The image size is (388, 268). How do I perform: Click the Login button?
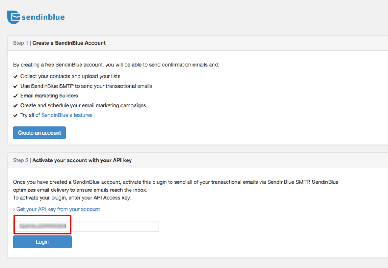[x=42, y=242]
